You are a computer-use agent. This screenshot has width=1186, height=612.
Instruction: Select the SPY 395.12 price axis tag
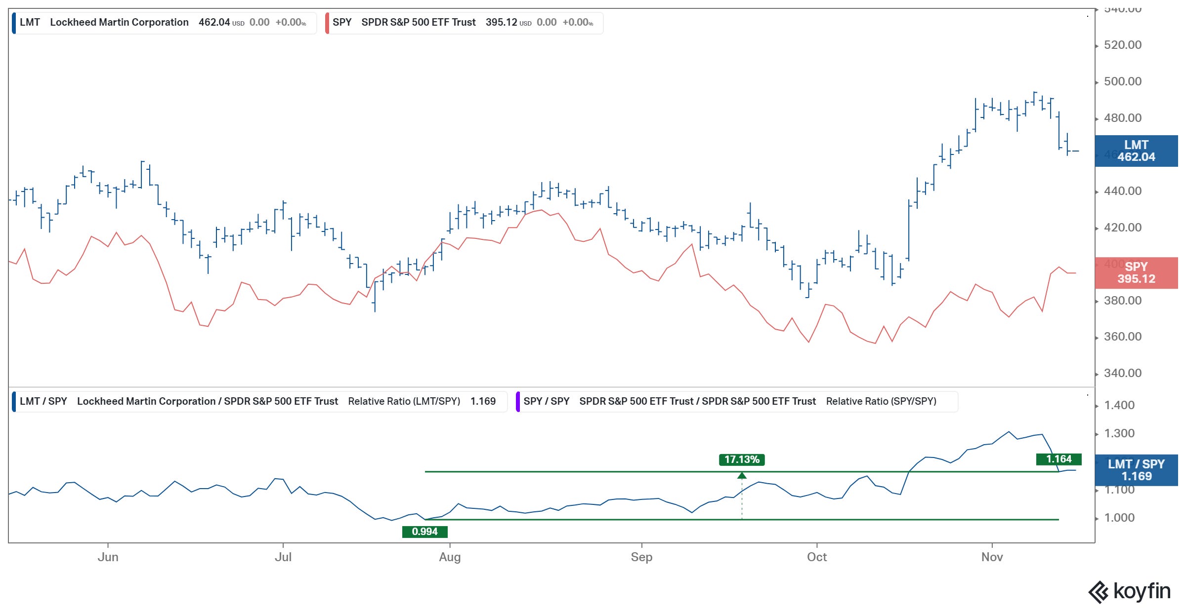(1137, 273)
